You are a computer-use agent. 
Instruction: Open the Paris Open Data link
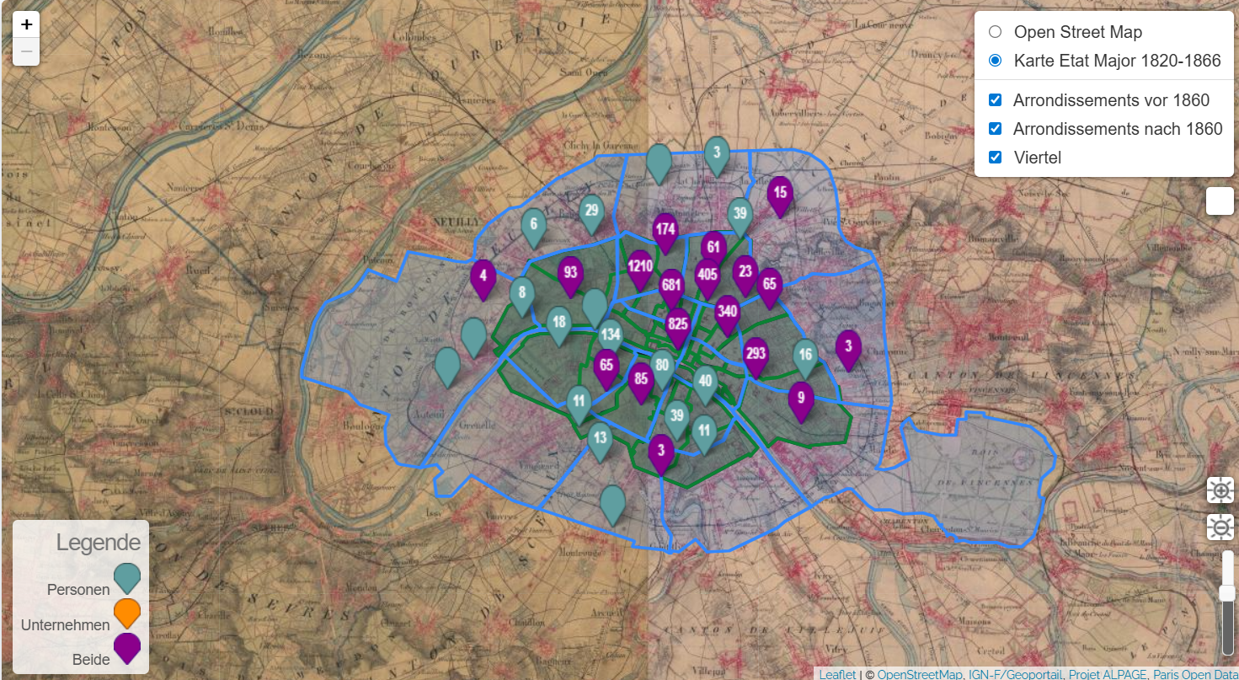(1196, 674)
